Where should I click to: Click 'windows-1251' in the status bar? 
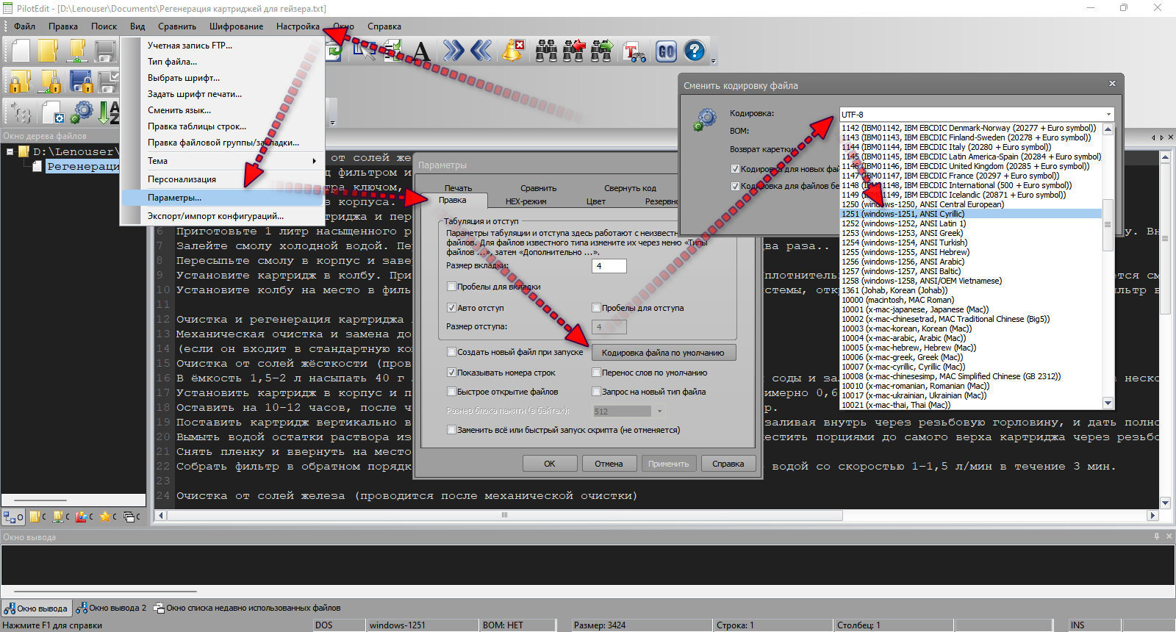(397, 625)
